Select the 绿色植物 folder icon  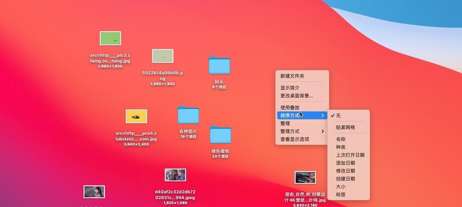point(220,135)
